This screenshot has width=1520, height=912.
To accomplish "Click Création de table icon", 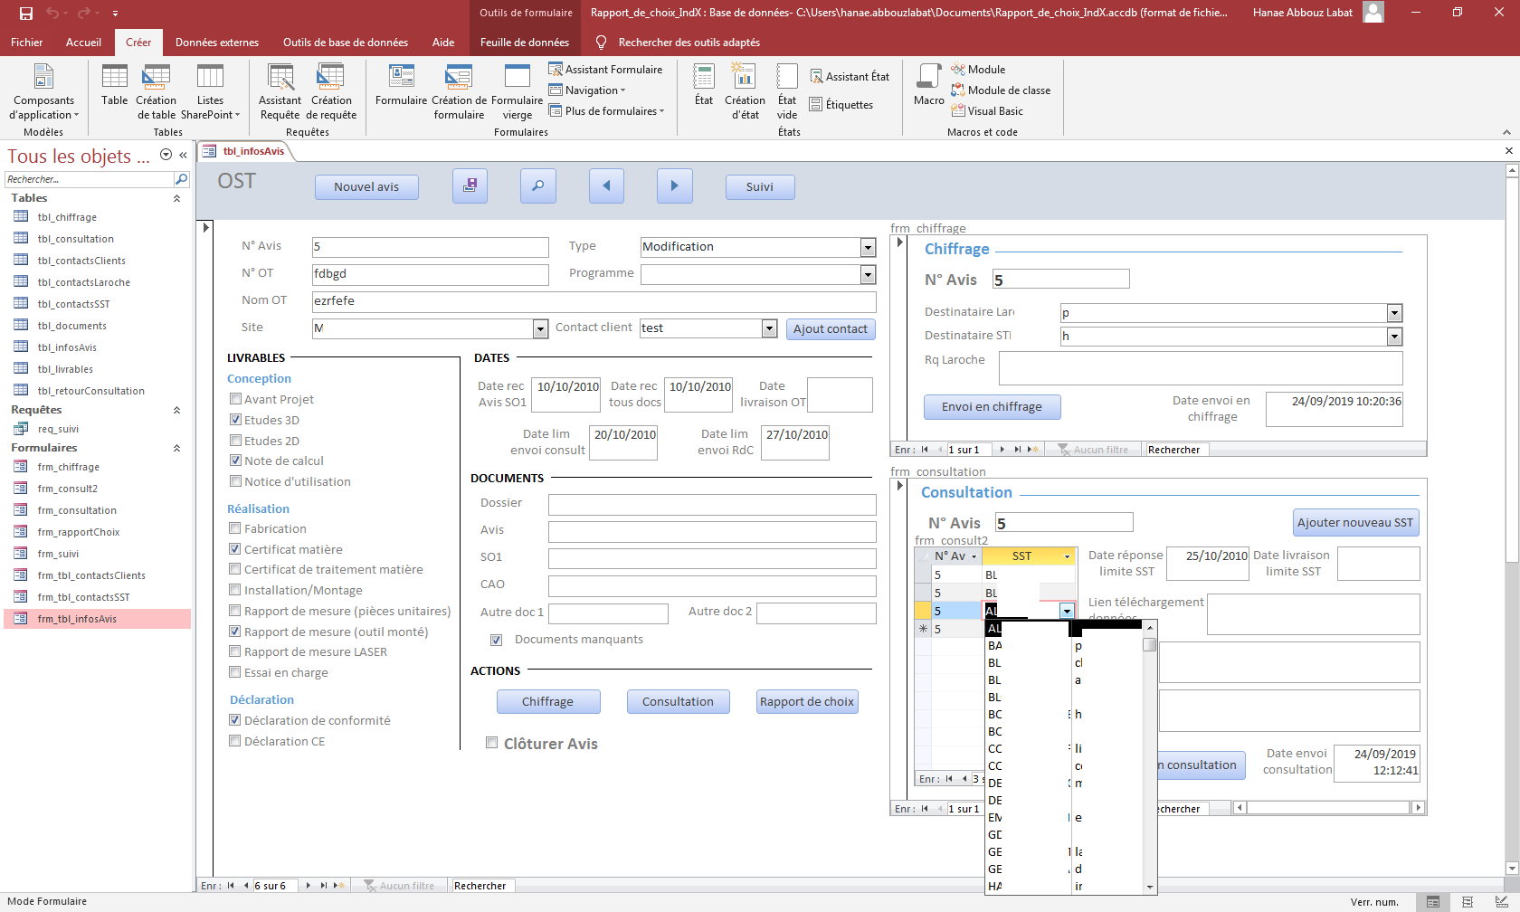I will (x=157, y=91).
